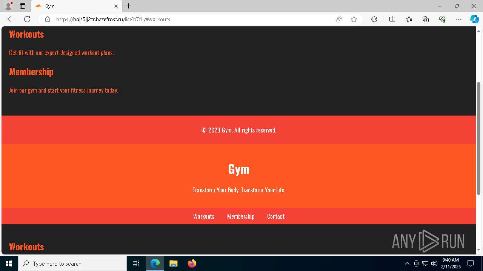Refresh the current page

click(x=27, y=19)
